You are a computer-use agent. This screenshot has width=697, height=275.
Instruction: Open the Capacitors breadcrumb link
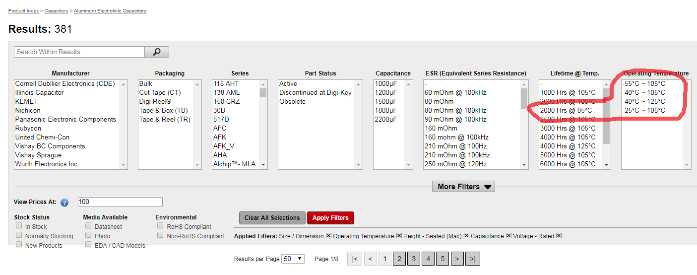coord(57,11)
